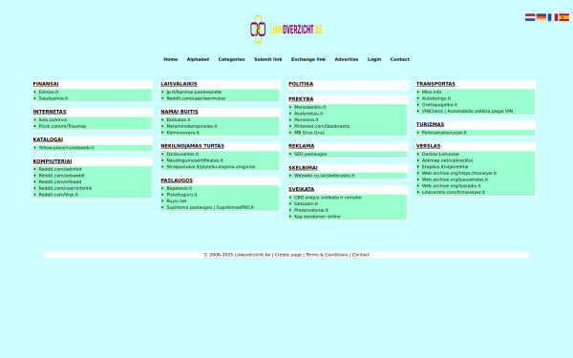This screenshot has height=358, width=573.
Task: Open the MB Grus Grus link
Action: pos(309,133)
